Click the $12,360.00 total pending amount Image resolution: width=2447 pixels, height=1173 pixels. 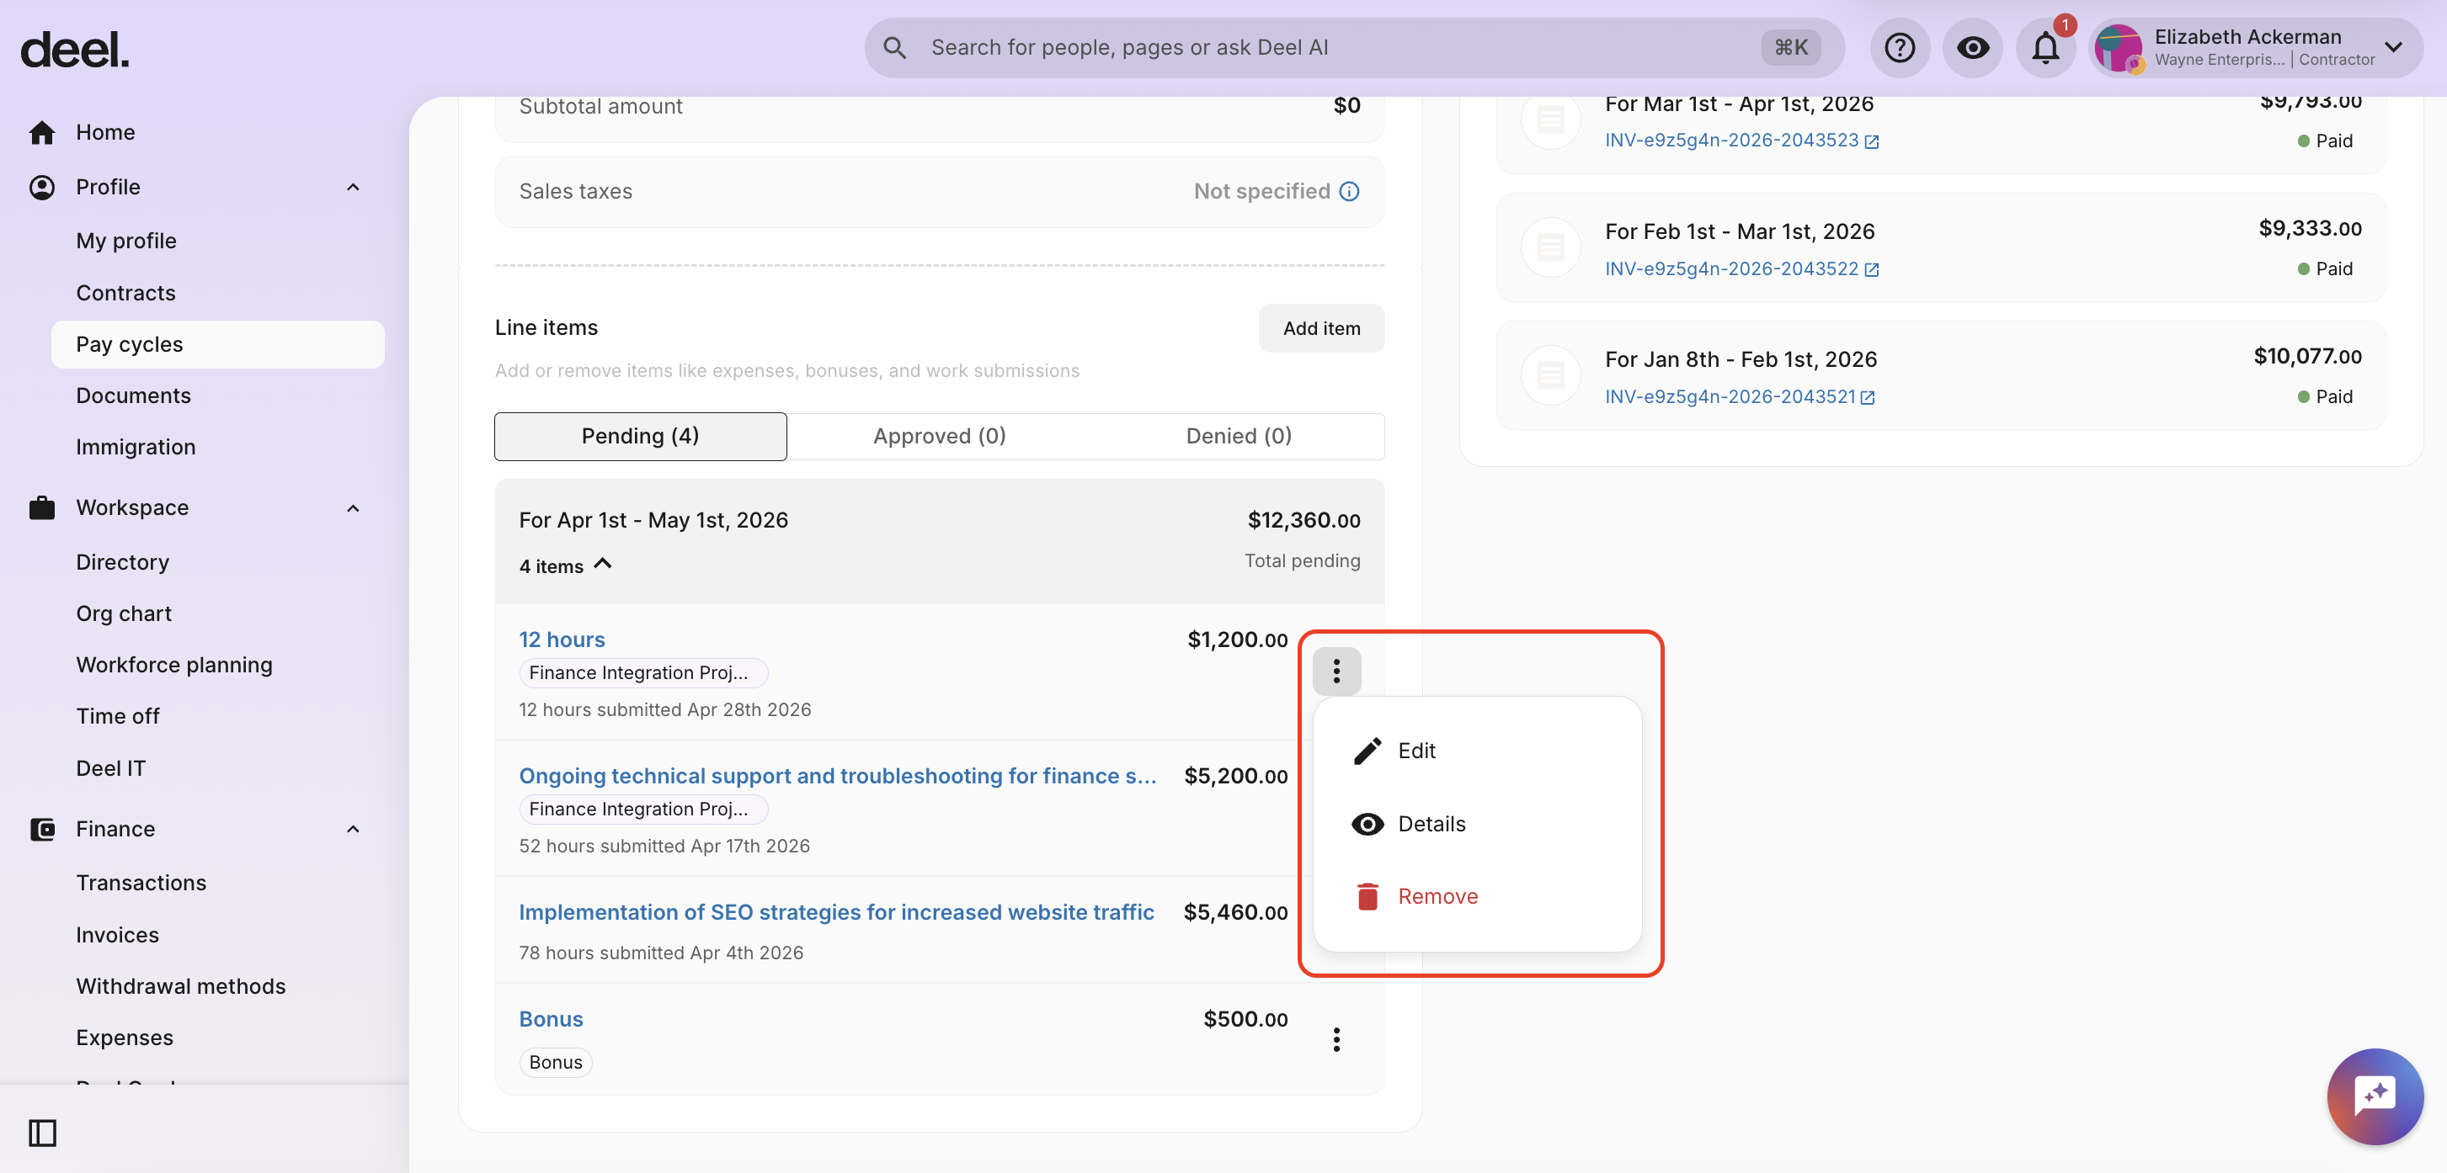[1303, 520]
